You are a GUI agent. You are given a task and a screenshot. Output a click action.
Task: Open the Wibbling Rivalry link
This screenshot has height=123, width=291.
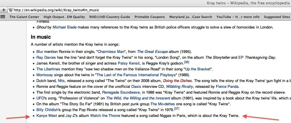coord(180,86)
